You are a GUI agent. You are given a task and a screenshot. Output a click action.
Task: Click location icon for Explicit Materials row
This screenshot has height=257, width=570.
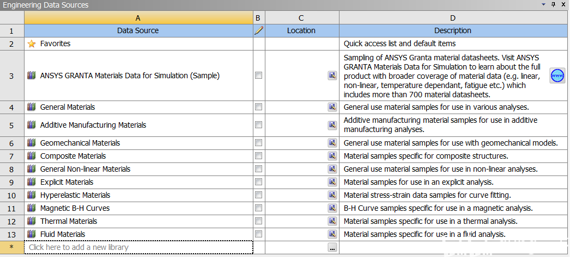(x=332, y=182)
